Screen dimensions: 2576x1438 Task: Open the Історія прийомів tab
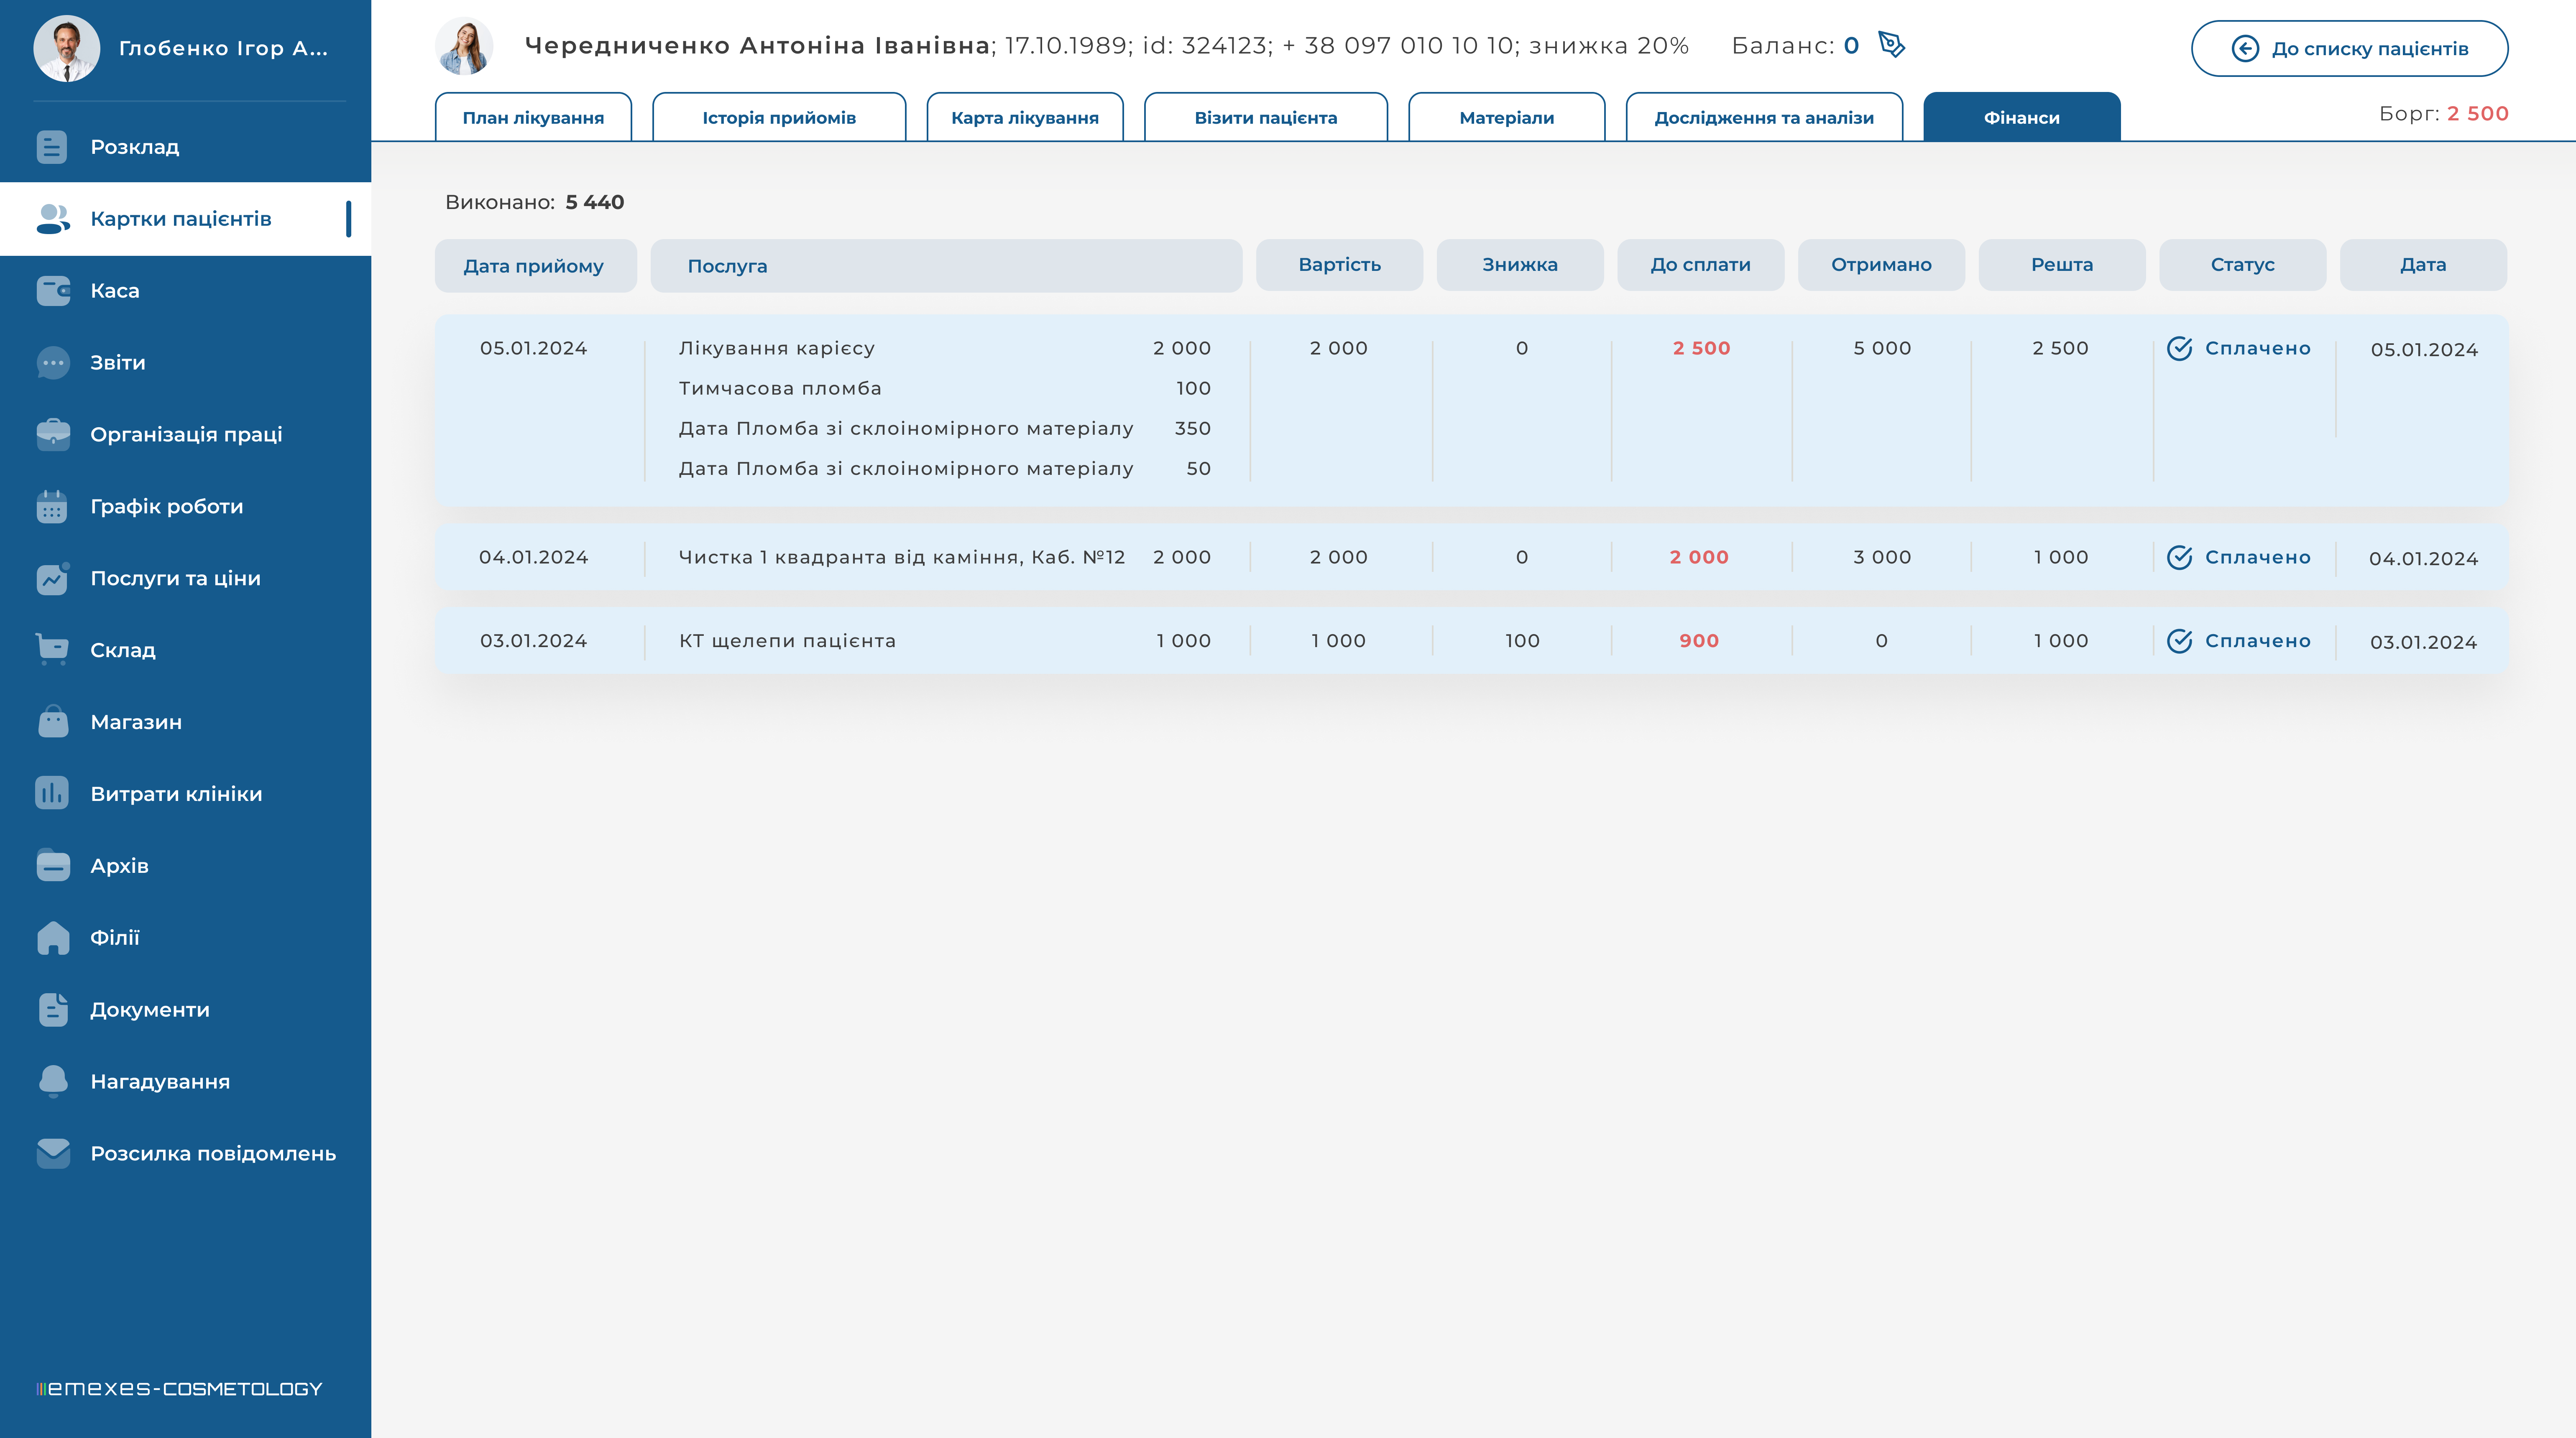click(x=779, y=118)
